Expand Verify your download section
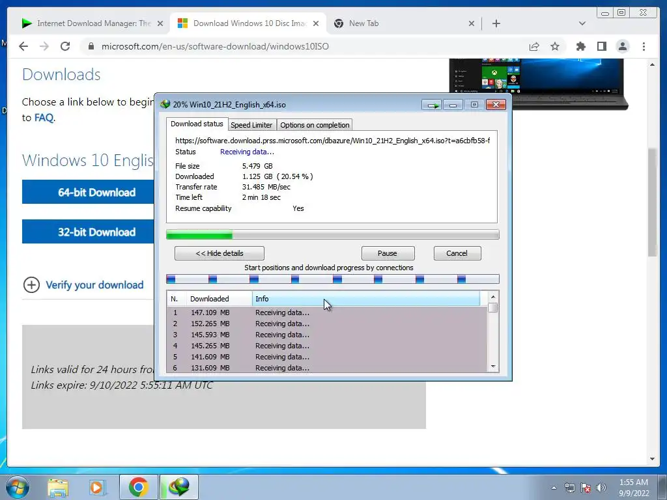Image resolution: width=667 pixels, height=500 pixels. (x=83, y=285)
